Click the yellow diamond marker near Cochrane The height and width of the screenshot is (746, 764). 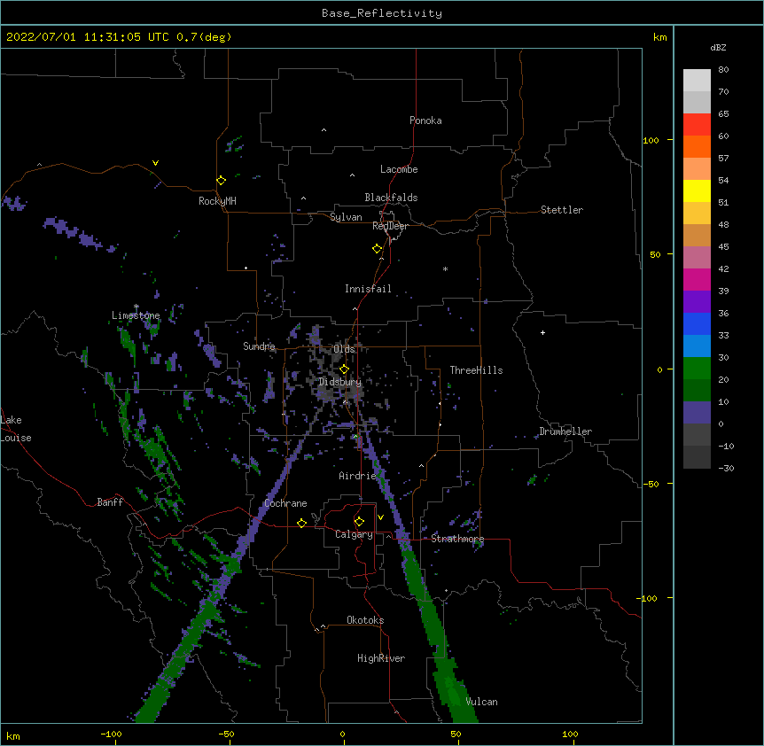[301, 523]
